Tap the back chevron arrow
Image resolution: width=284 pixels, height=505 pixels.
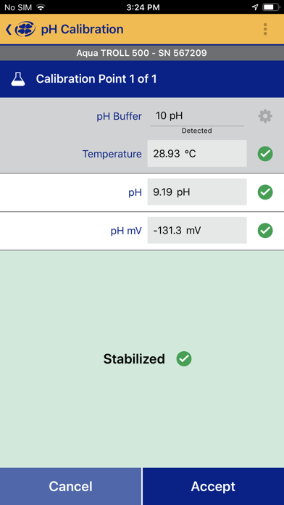pyautogui.click(x=9, y=29)
